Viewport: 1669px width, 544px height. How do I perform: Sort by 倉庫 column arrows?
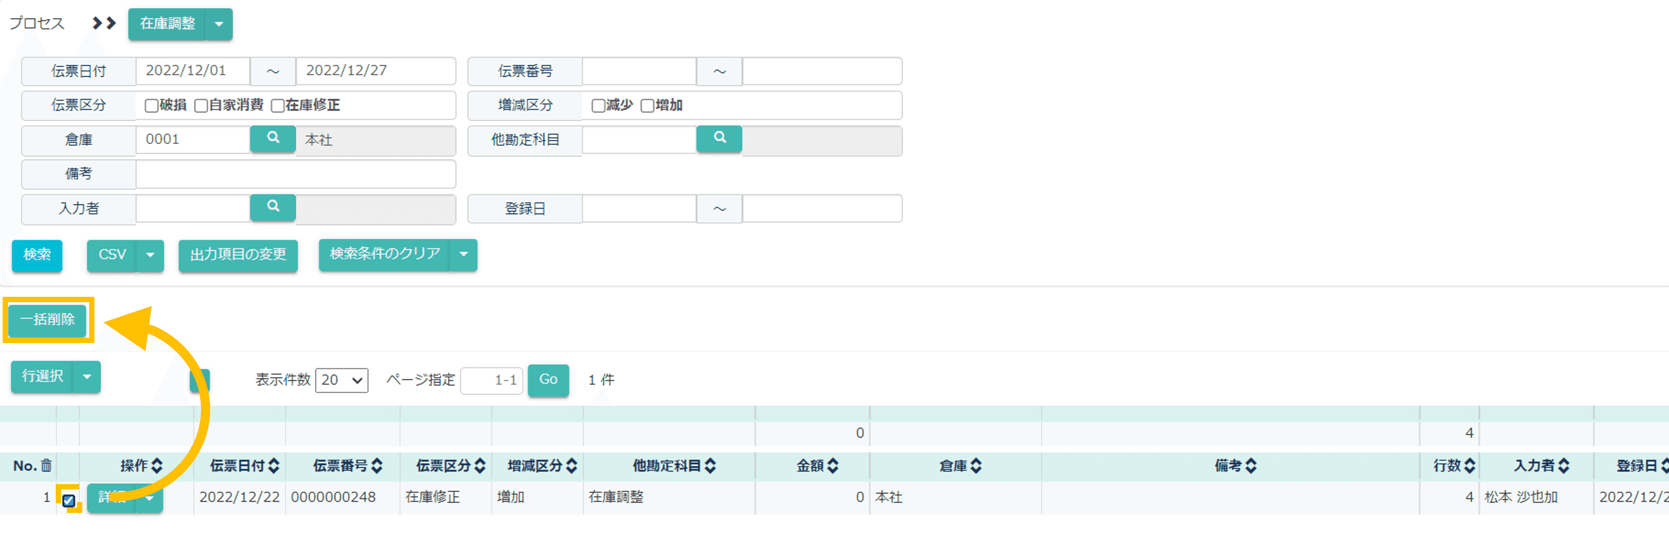pos(976,466)
